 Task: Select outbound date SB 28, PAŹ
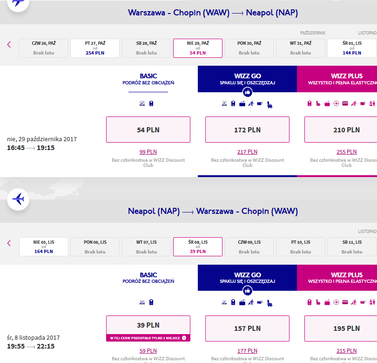click(x=147, y=48)
